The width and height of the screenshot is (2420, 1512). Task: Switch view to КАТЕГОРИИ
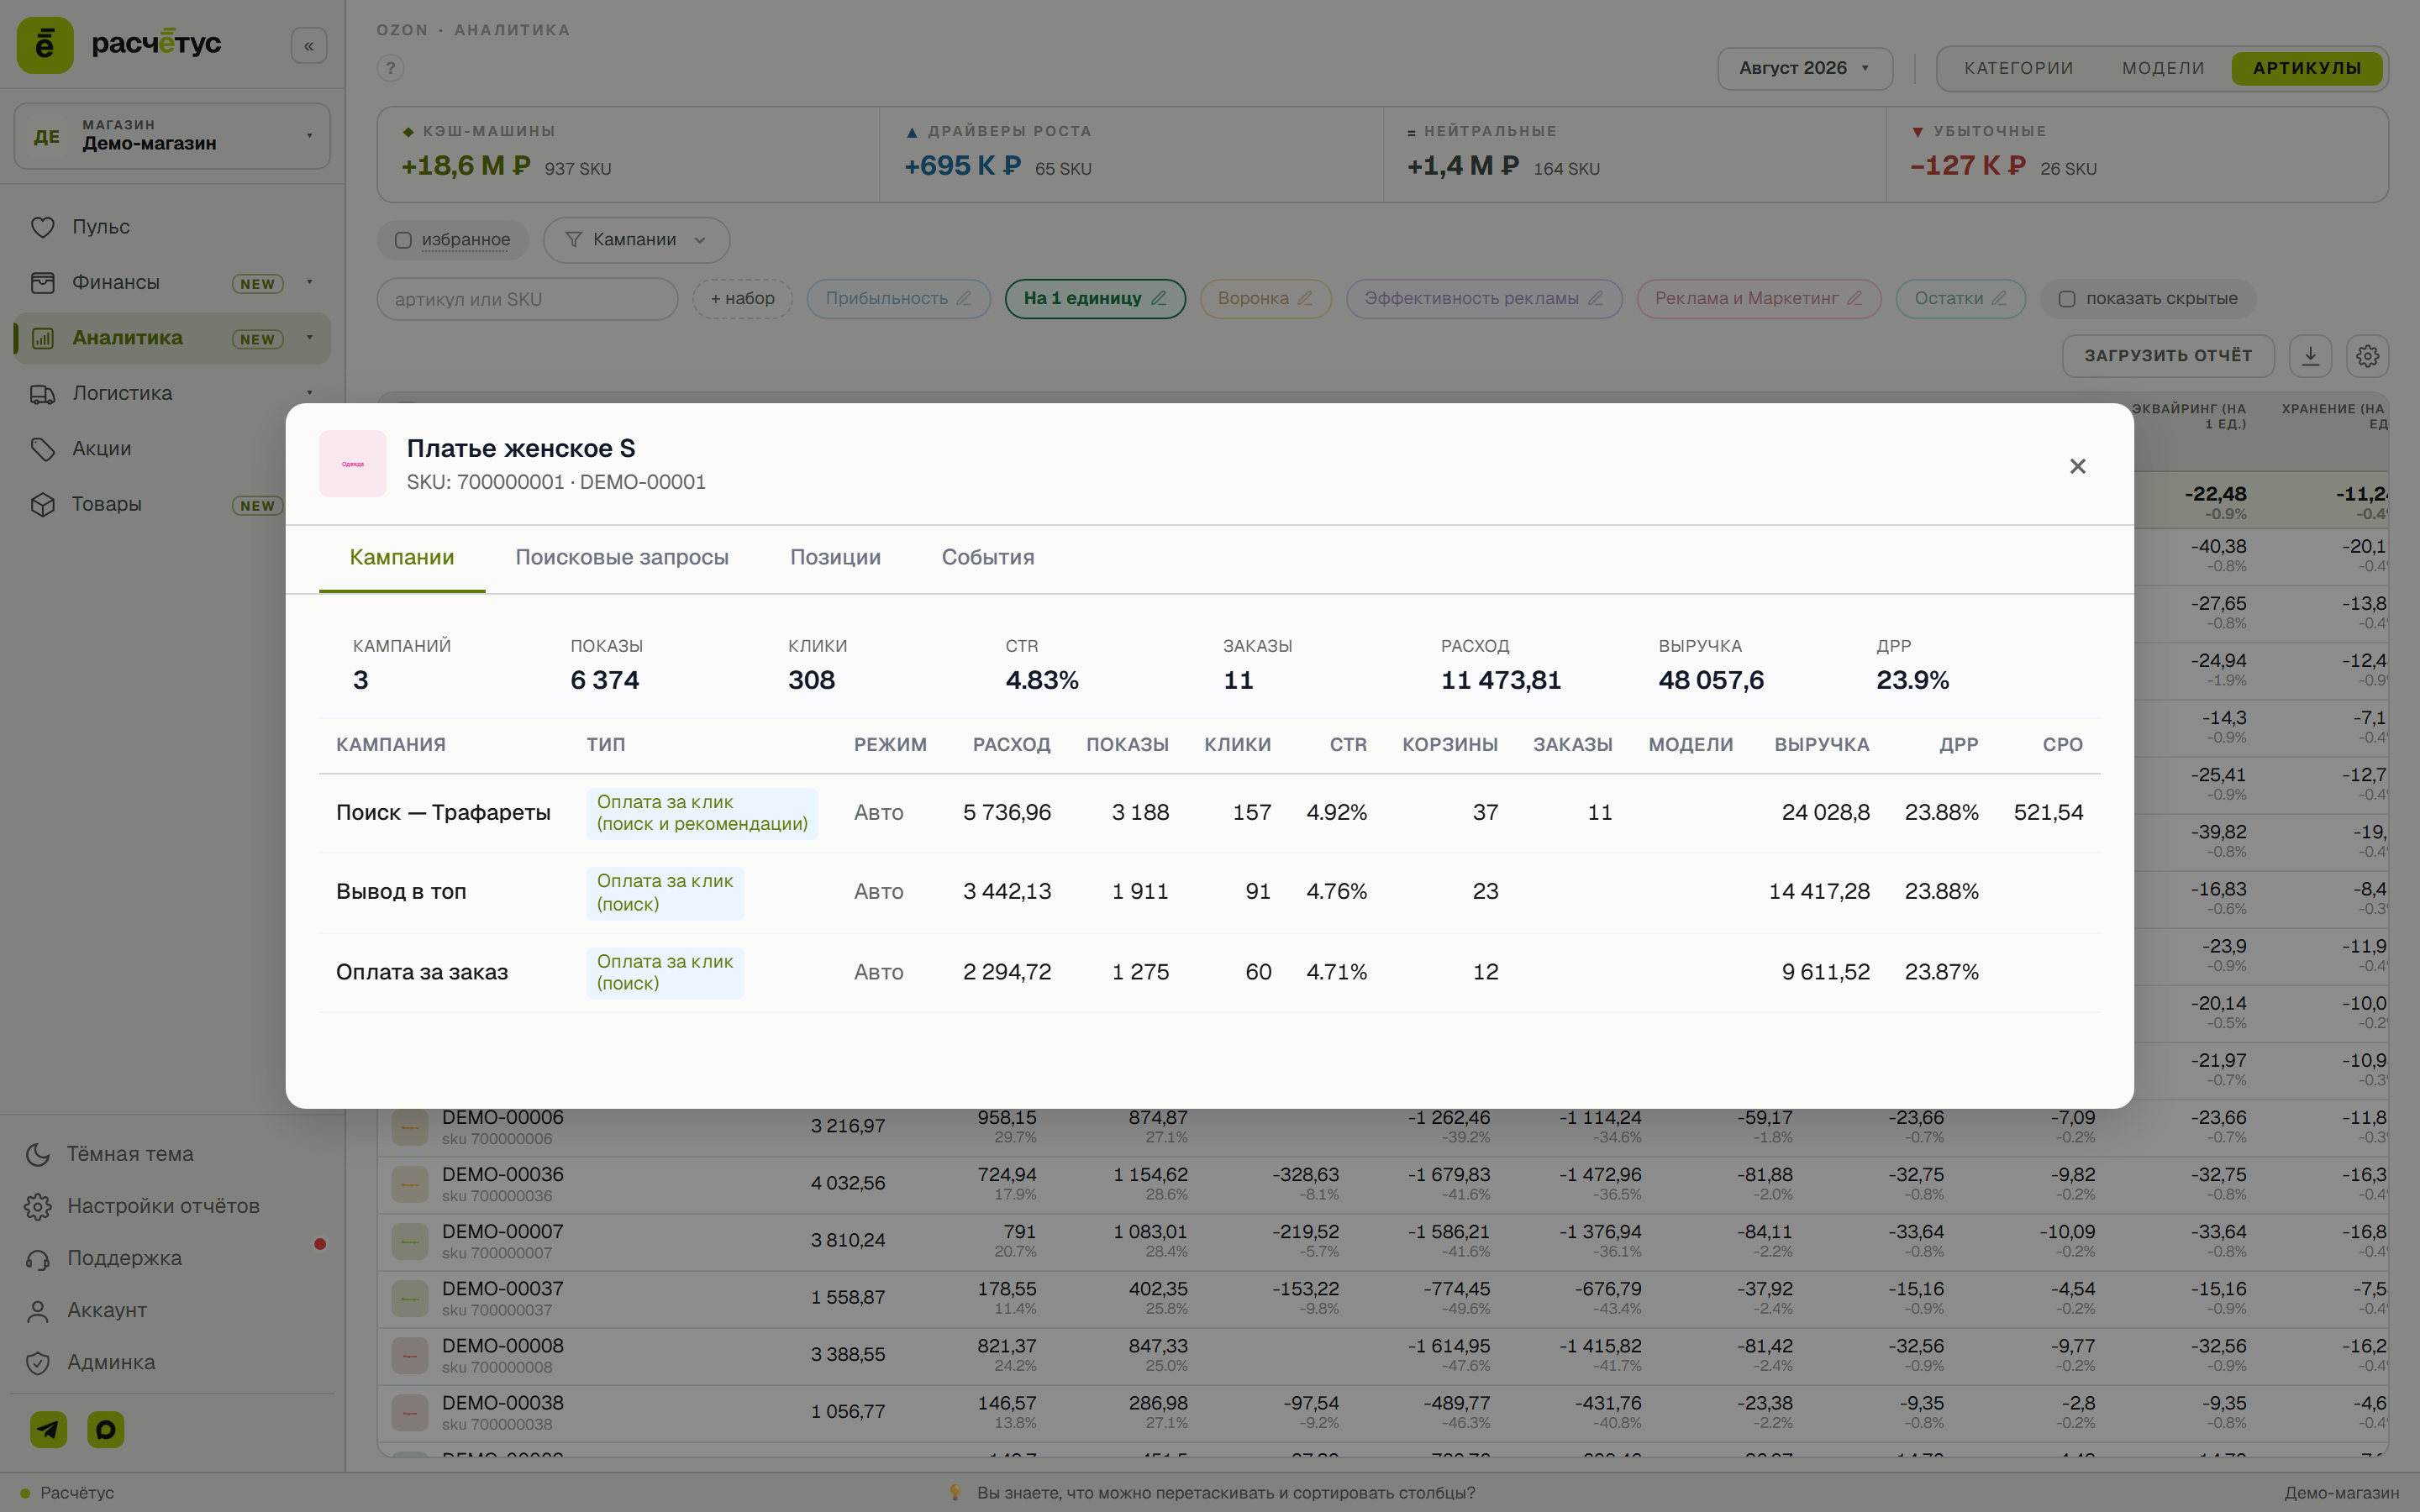pyautogui.click(x=2018, y=68)
